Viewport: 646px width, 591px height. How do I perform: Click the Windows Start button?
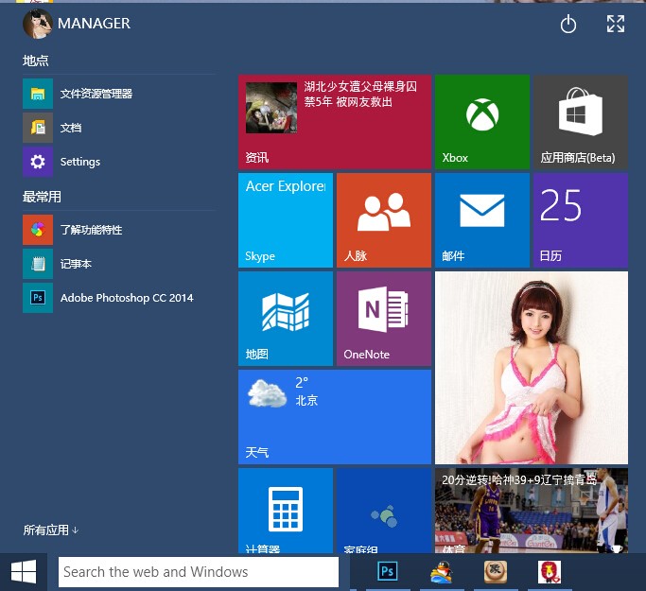point(24,571)
